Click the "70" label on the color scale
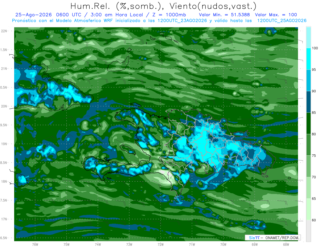The image size is (321, 248). (314, 177)
